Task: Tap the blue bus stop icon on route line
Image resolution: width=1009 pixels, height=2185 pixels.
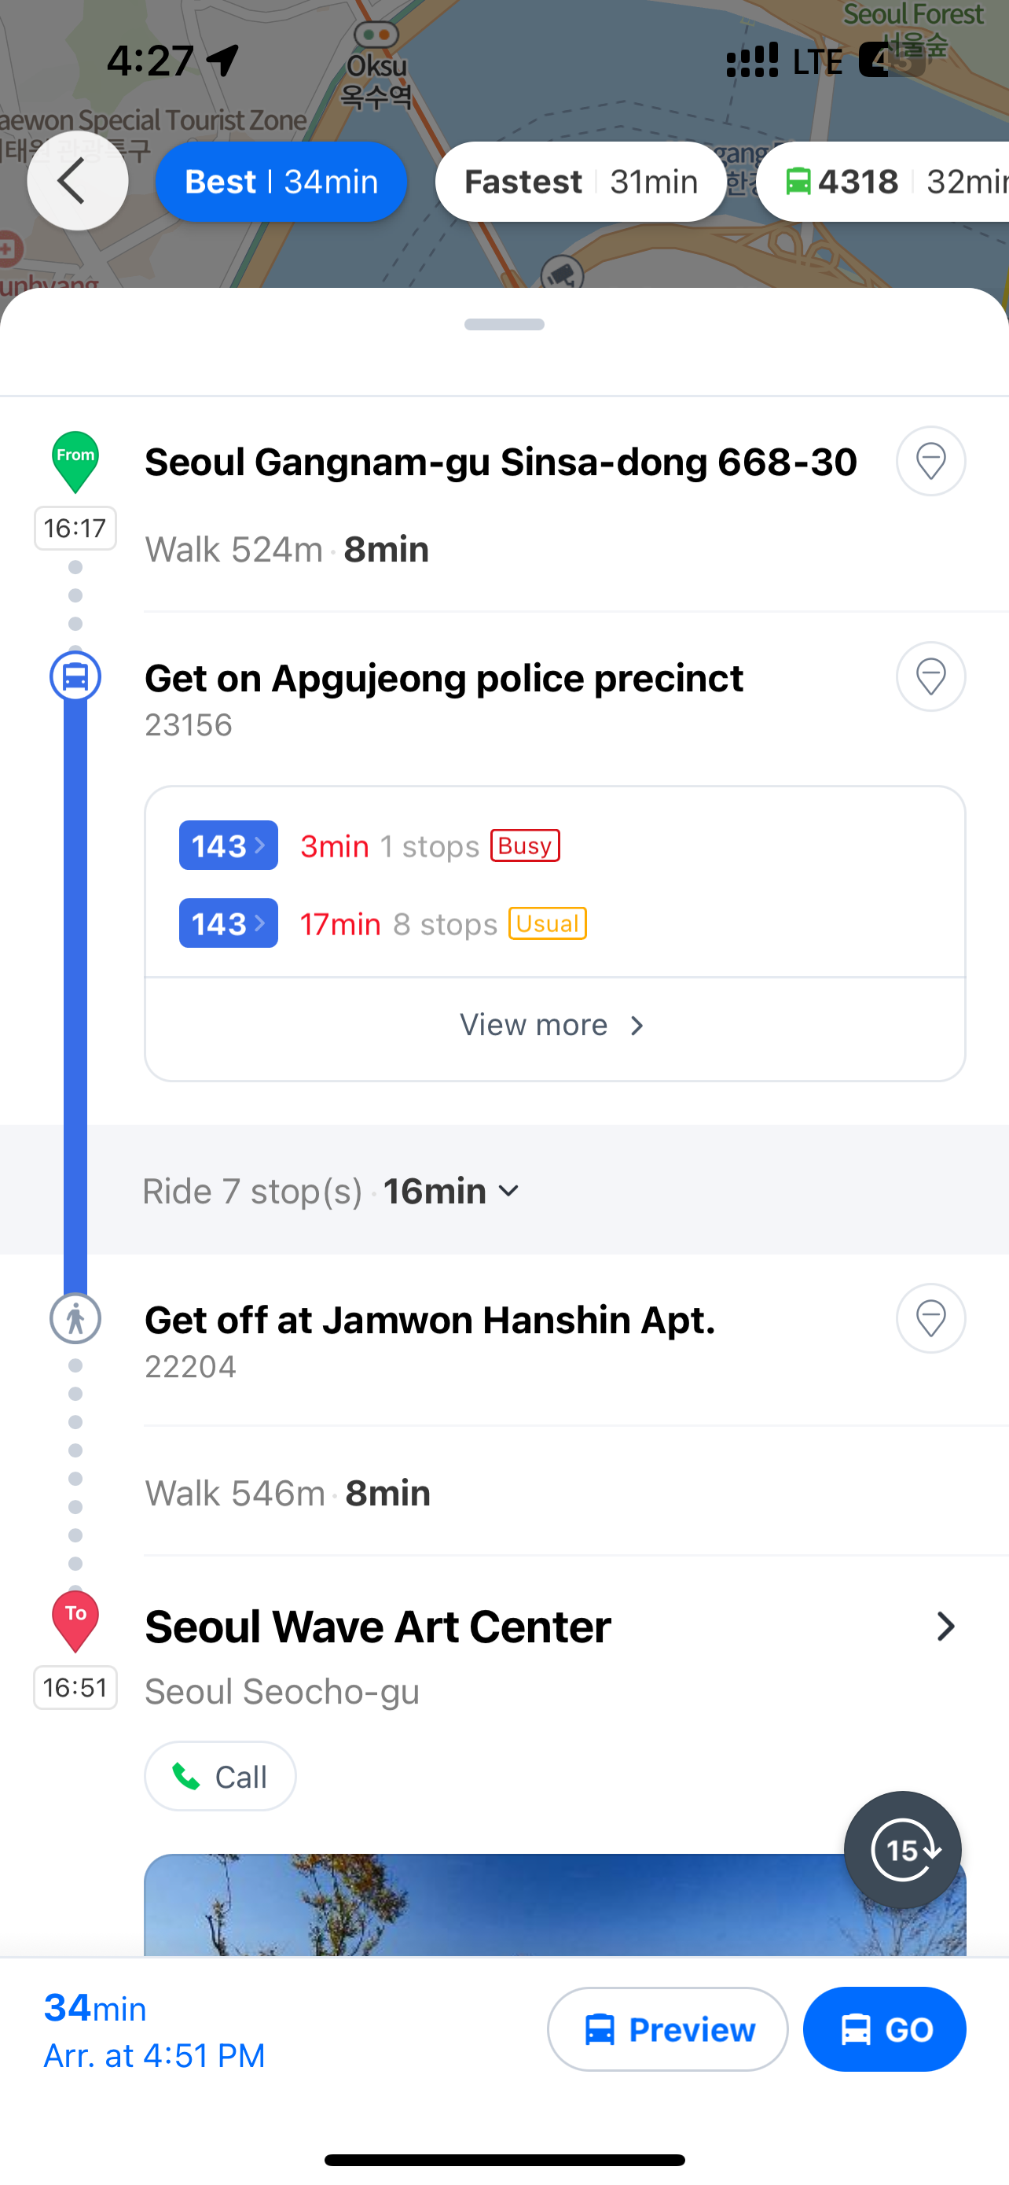Action: [75, 677]
